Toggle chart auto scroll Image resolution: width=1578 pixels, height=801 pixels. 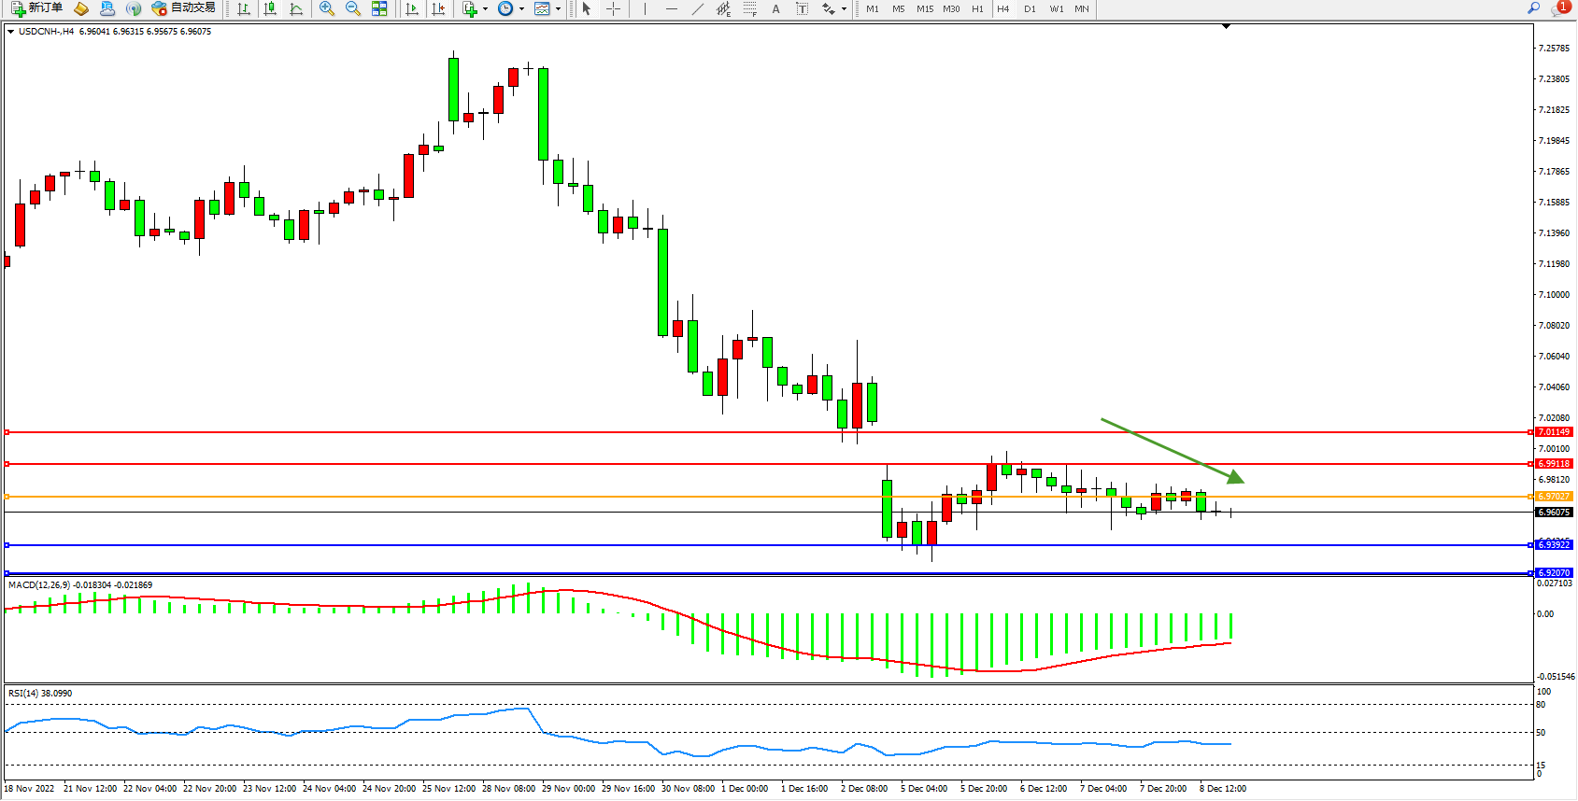tap(412, 8)
